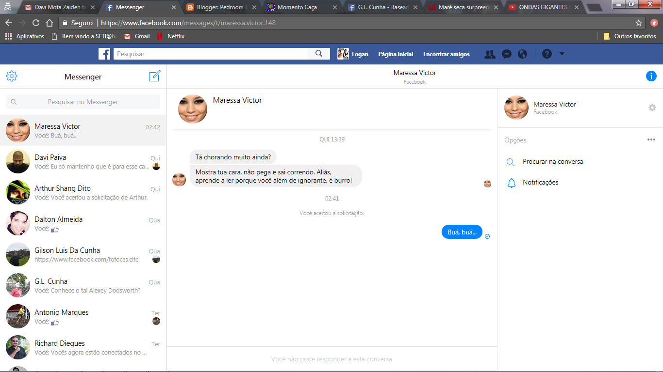Open the Messenger icon in top bar

point(507,54)
